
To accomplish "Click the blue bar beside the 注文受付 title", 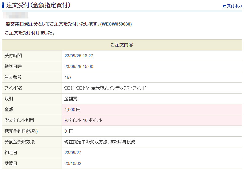I will click(3, 5).
